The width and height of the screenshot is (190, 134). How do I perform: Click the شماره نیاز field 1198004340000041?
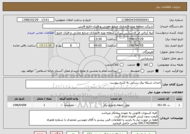[135, 20]
